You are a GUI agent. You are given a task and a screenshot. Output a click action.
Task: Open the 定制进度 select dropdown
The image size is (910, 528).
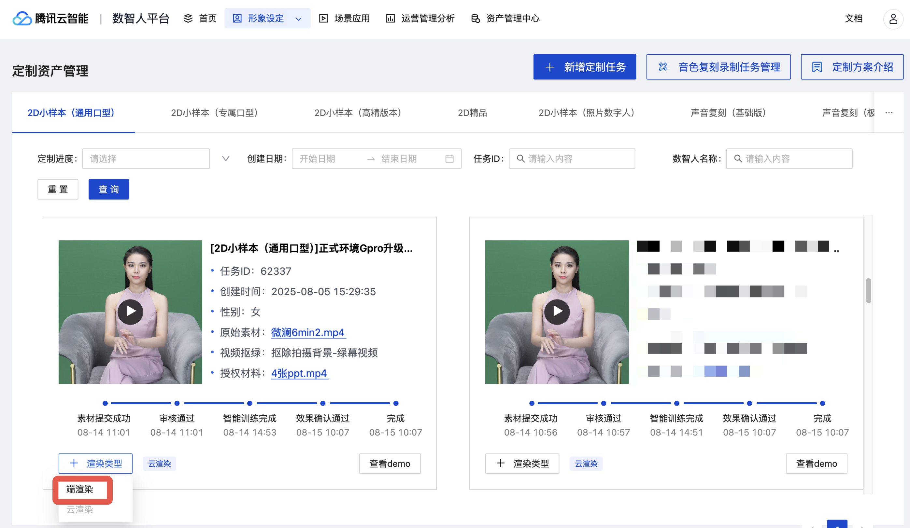pos(146,159)
